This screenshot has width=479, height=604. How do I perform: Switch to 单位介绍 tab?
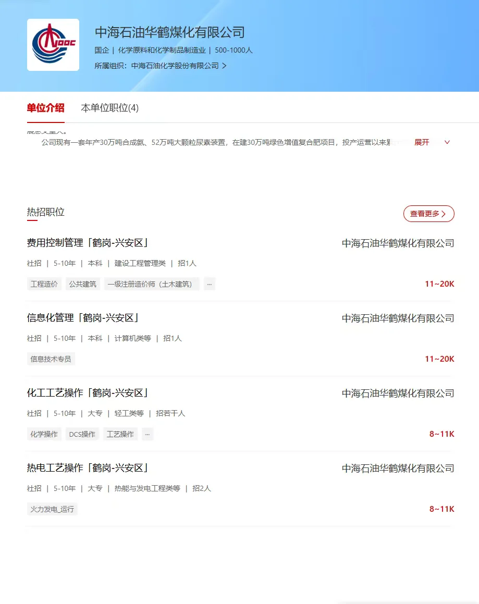45,108
